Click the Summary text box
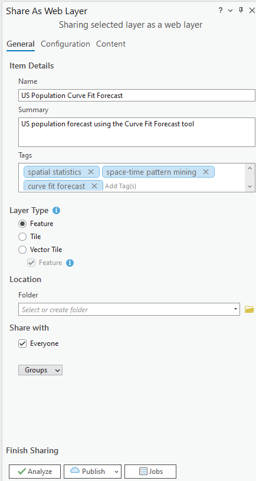Screen dimensions: 256x481 tap(137, 132)
